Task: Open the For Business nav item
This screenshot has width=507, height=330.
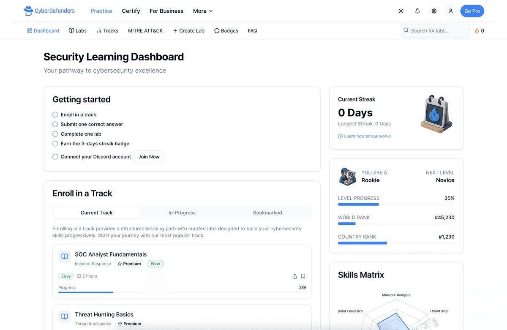Action: [x=166, y=11]
